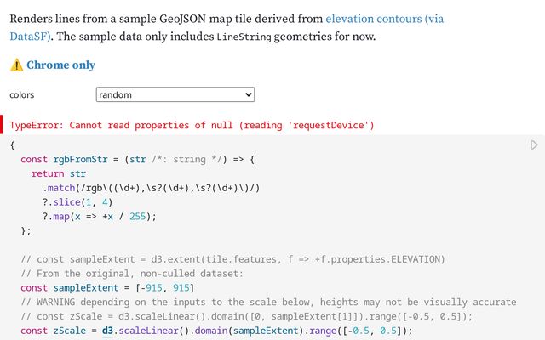Open the colors dropdown set to random

coord(175,95)
